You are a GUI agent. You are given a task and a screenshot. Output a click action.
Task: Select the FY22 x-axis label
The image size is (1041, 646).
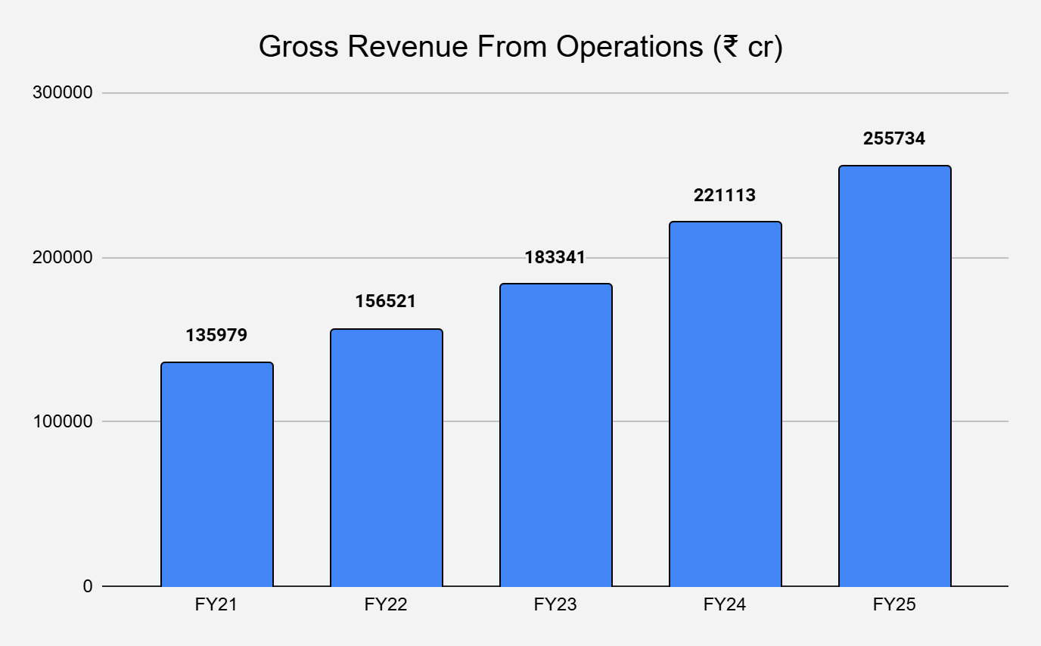(386, 604)
